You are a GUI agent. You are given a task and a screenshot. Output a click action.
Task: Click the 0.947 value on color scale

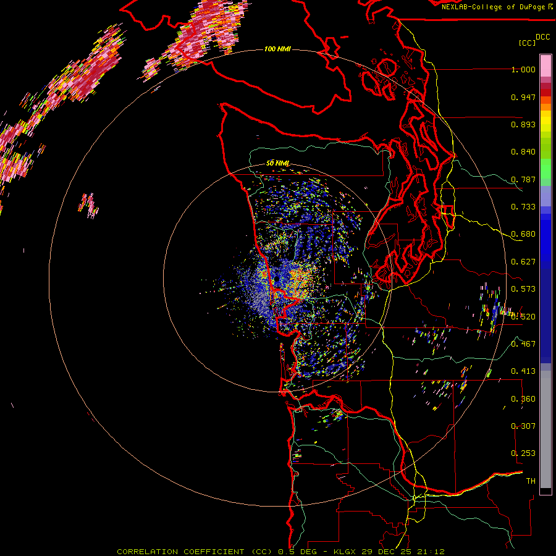(x=523, y=97)
